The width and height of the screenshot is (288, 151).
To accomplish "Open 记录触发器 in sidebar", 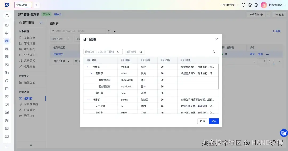I will pos(29,104).
